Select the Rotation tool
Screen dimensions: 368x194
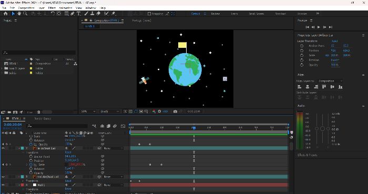point(53,14)
